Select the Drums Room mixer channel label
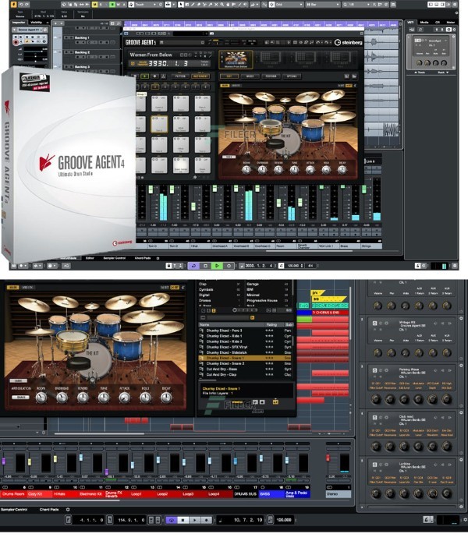The width and height of the screenshot is (468, 541). click(13, 494)
